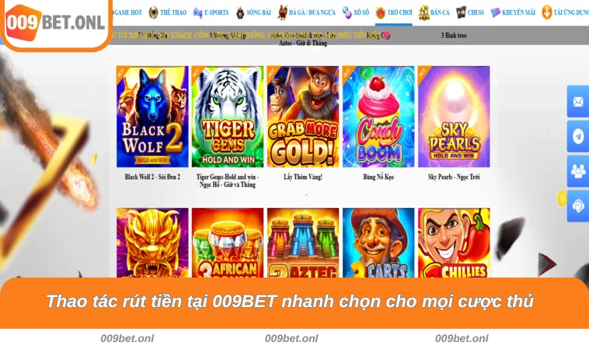Click the Sky Pearls - Ngọc Trời title link
The width and height of the screenshot is (589, 349).
click(x=454, y=177)
